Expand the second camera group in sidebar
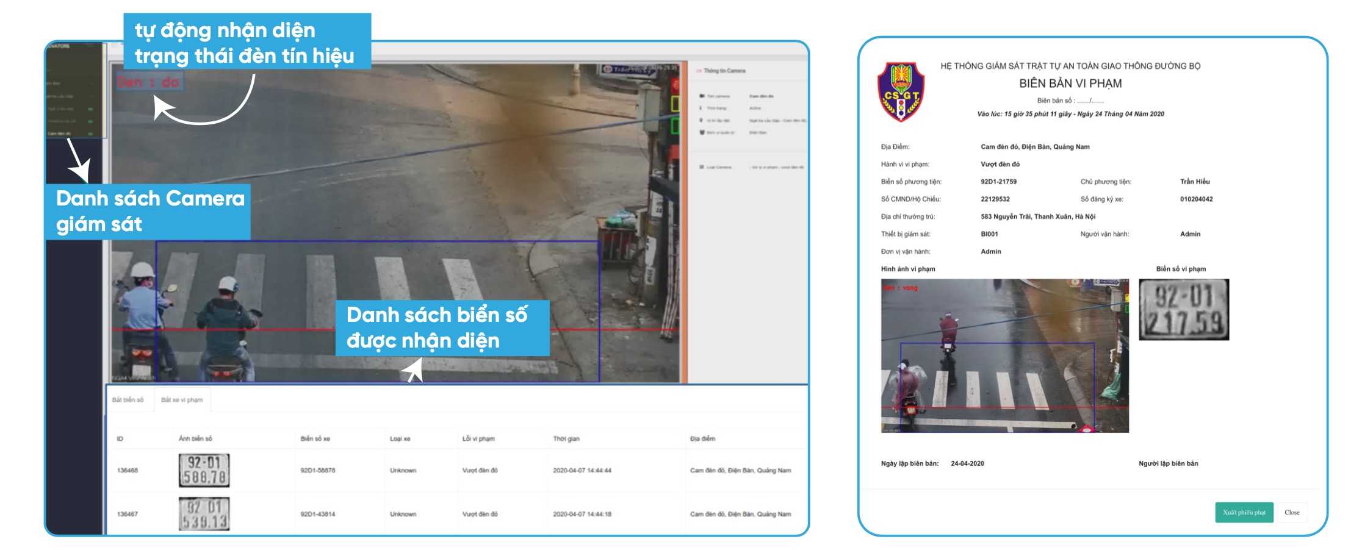The height and width of the screenshot is (550, 1362). click(x=91, y=96)
